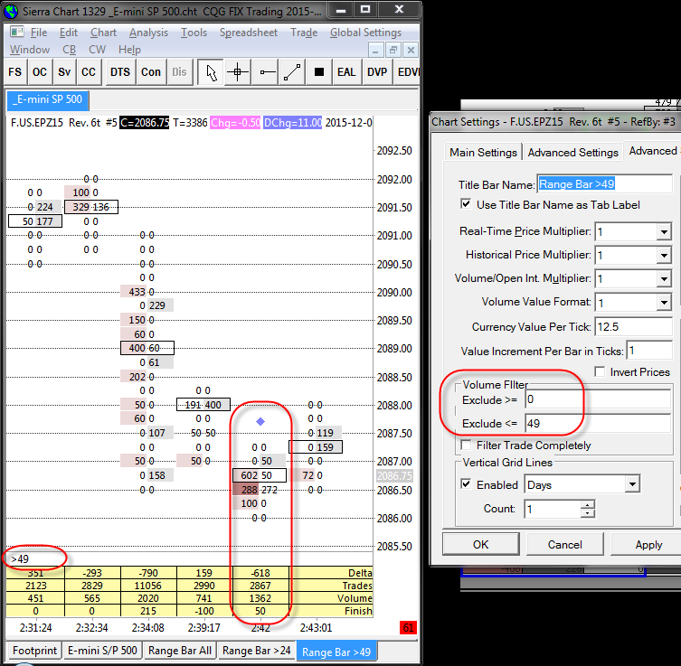681x666 pixels.
Task: Click the chart document icon beside File
Action: click(17, 32)
